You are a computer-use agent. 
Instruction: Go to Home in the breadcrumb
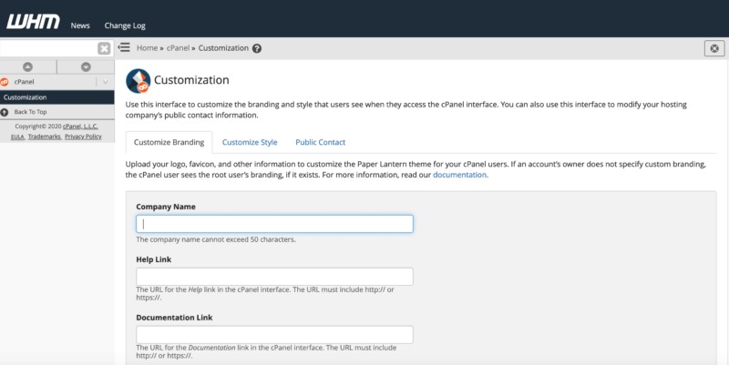(147, 48)
